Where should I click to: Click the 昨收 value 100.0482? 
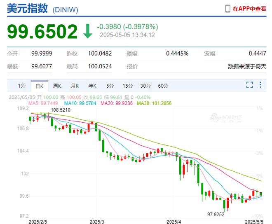pyautogui.click(x=100, y=54)
